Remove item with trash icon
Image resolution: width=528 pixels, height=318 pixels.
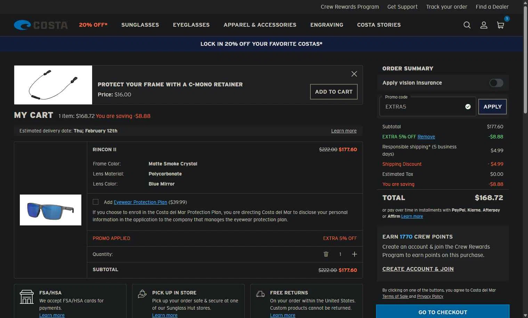point(326,254)
